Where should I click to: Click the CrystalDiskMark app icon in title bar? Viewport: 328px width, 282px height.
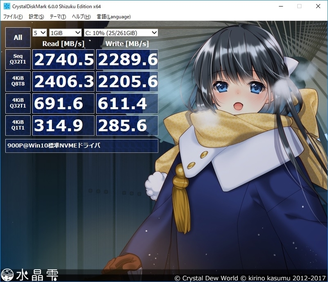click(7, 6)
